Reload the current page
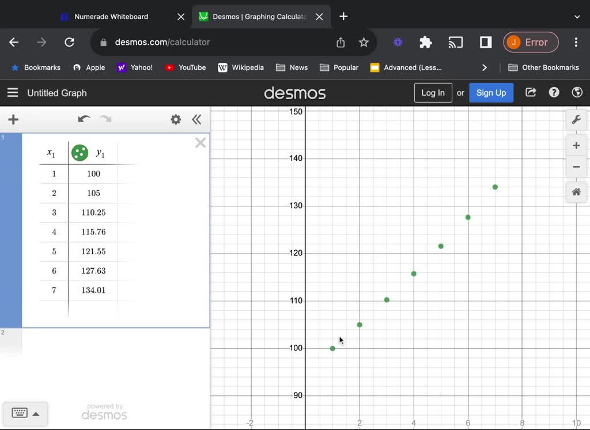590x430 pixels. [x=69, y=42]
